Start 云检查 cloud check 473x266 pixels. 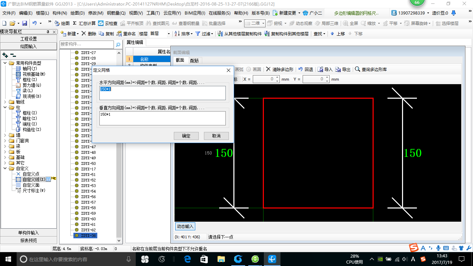click(x=108, y=23)
